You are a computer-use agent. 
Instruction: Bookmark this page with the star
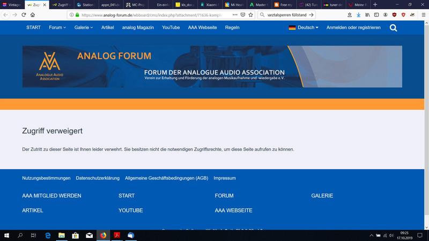click(250, 15)
